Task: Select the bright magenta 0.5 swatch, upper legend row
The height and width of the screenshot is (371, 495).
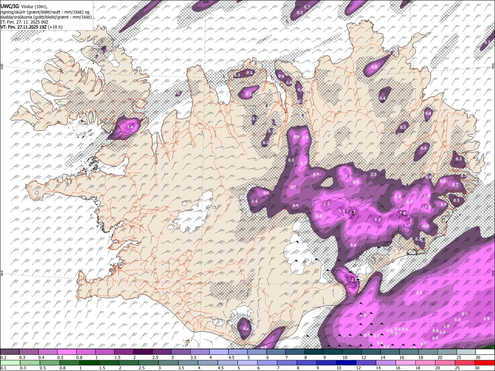Action: [67, 352]
